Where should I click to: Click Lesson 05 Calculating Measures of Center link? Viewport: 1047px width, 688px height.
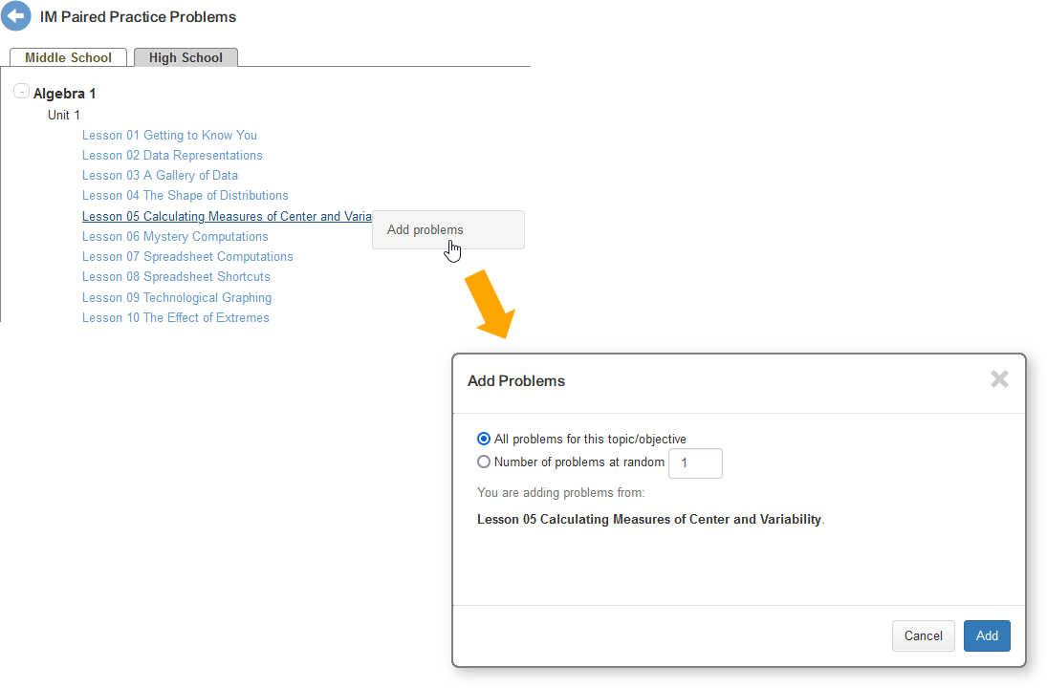[x=226, y=217]
